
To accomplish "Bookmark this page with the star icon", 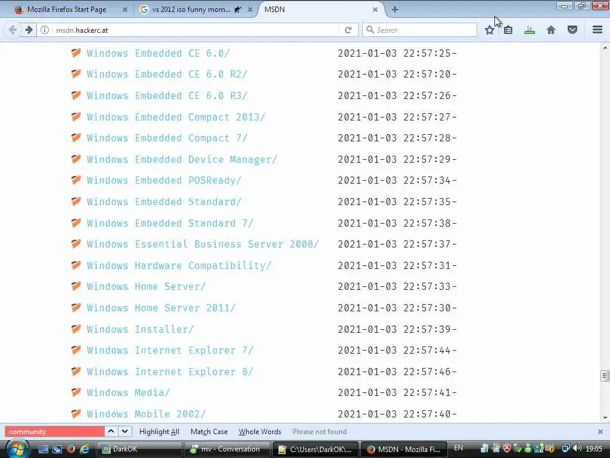I will point(490,30).
